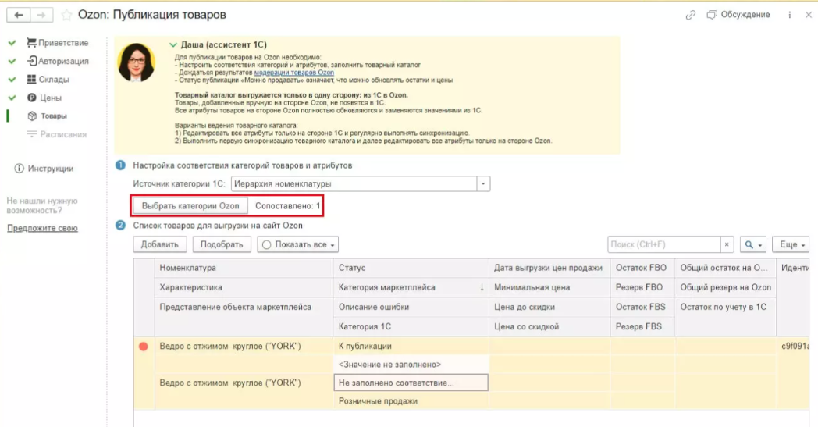Open the magnifier search options dropdown
The height and width of the screenshot is (427, 818).
click(x=752, y=244)
